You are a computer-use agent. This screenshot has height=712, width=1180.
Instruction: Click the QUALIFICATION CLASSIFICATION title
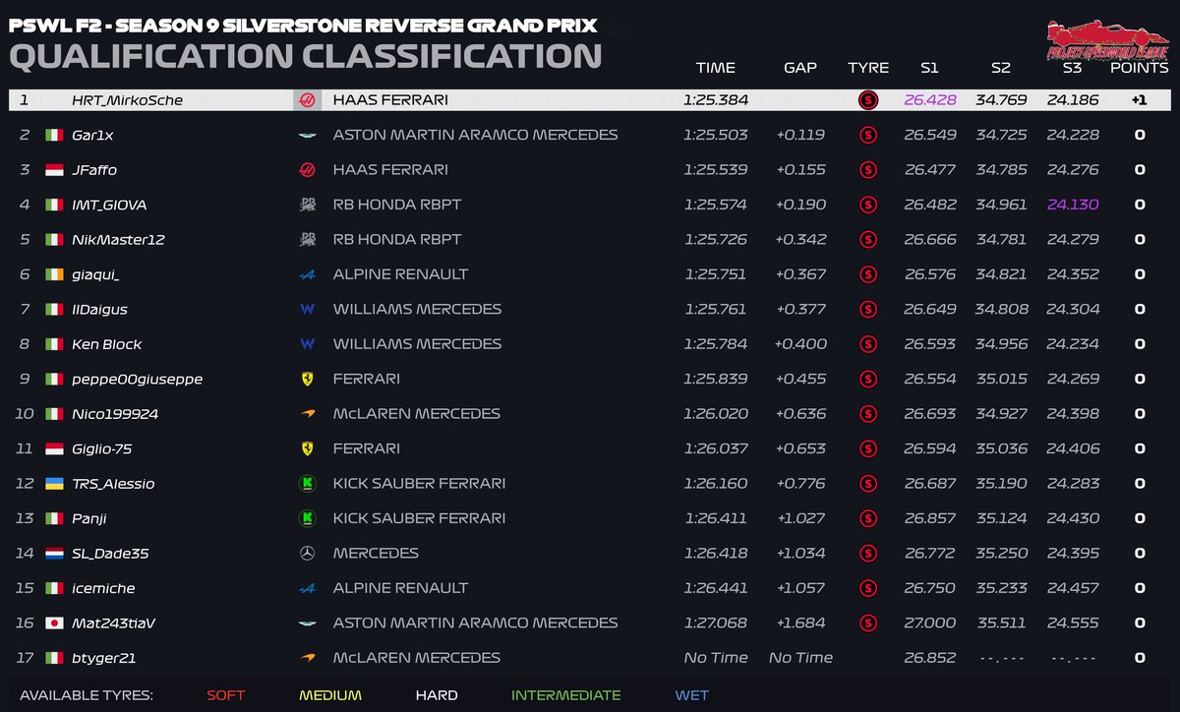coord(305,55)
